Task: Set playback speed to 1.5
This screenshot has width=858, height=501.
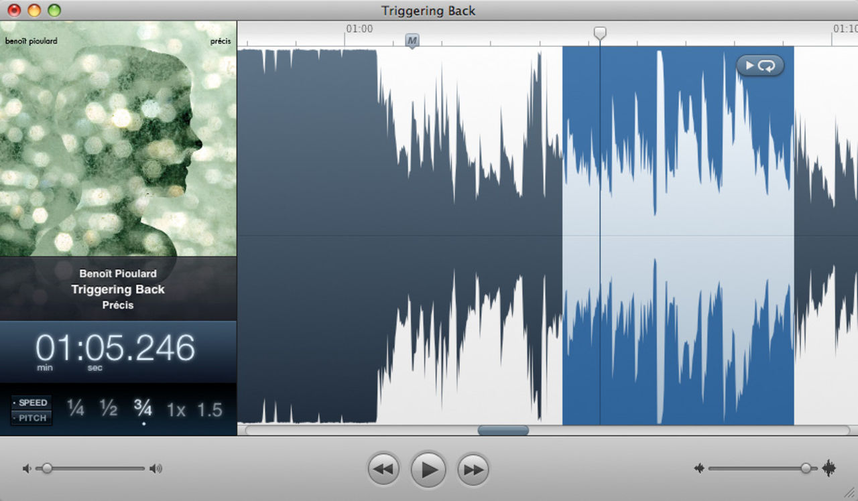Action: click(209, 409)
